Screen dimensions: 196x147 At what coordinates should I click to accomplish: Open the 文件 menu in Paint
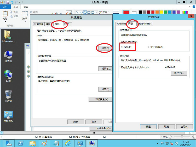coord(5,7)
